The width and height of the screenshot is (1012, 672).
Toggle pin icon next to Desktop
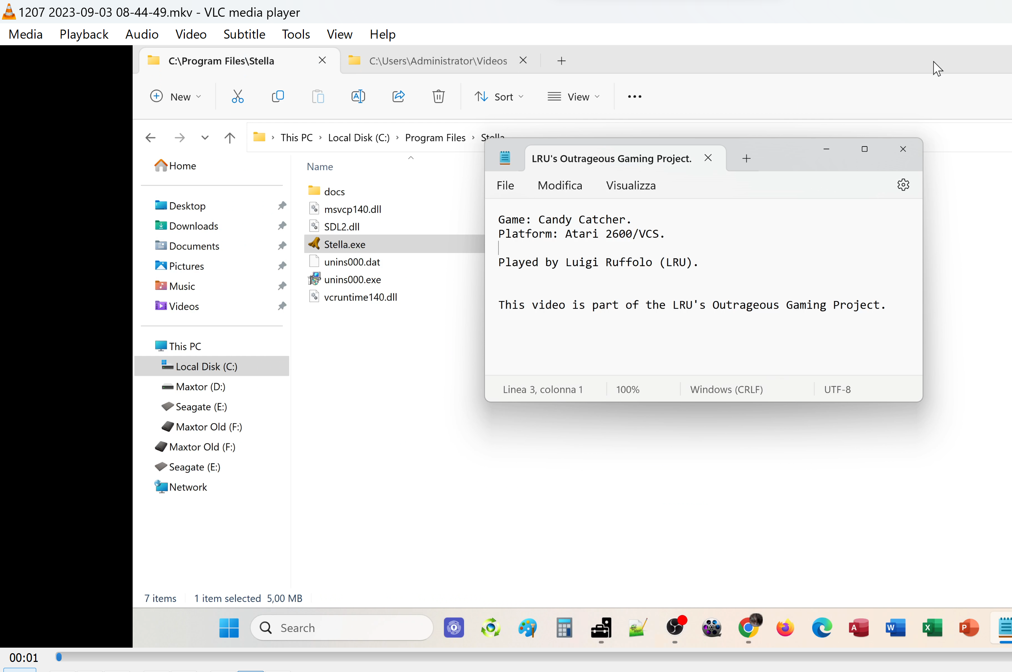coord(282,206)
